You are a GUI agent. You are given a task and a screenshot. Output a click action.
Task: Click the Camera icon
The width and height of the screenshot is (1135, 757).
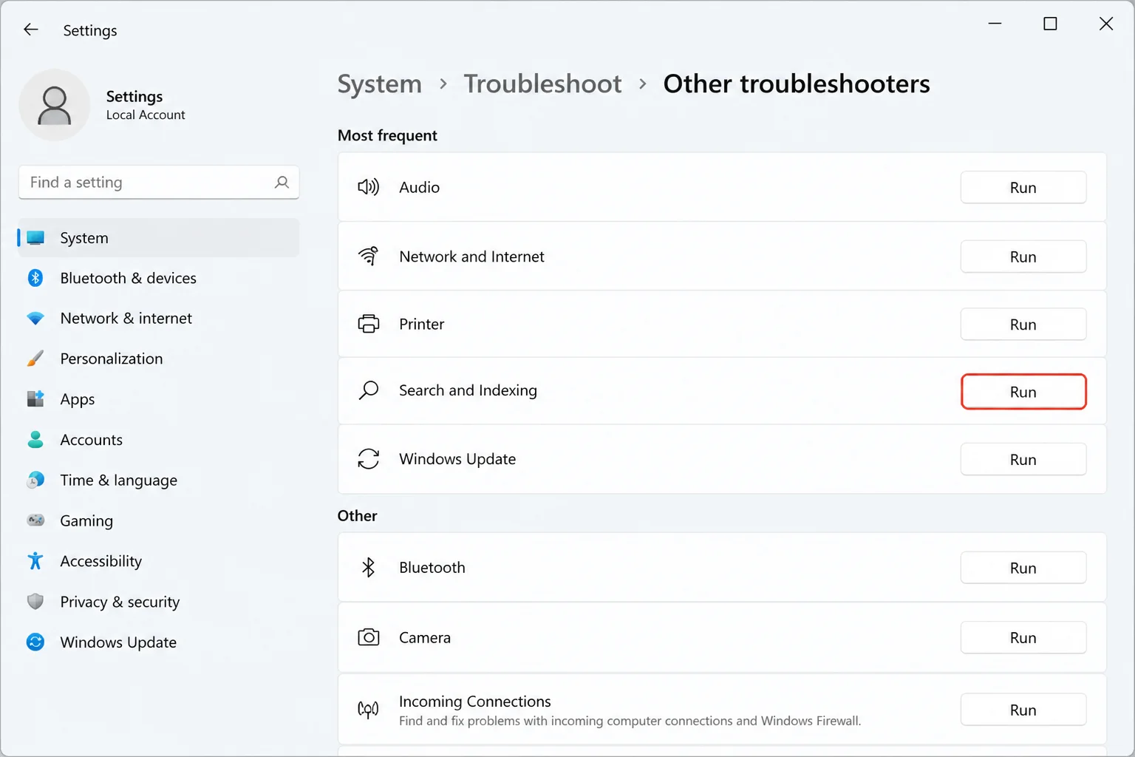point(369,637)
